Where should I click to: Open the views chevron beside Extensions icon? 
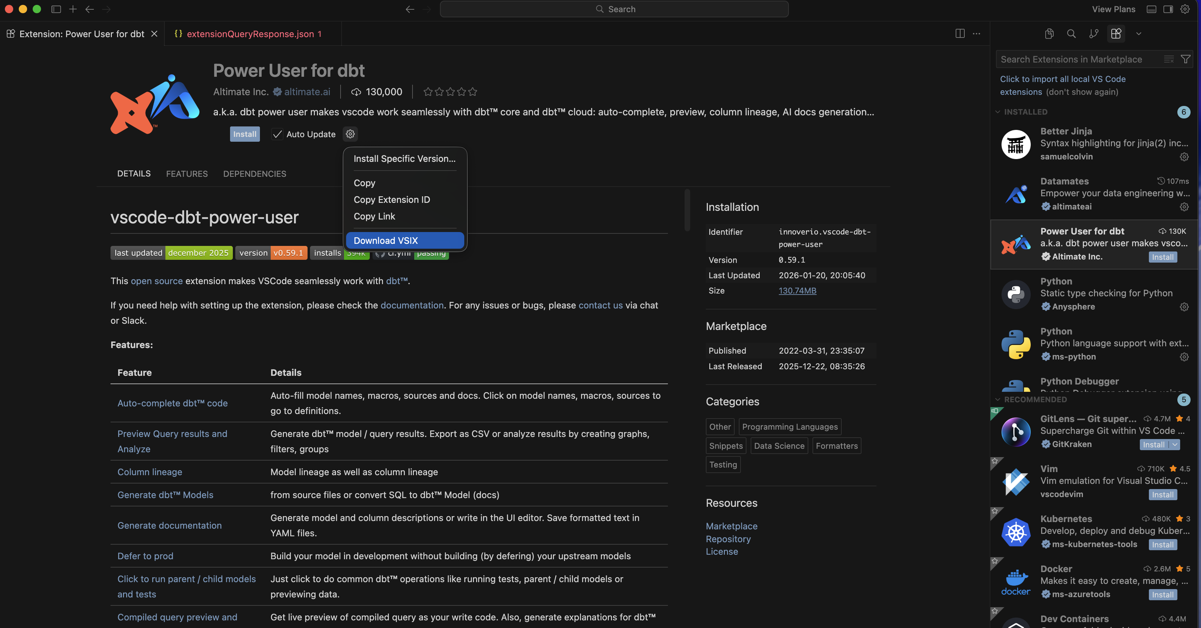(x=1138, y=34)
